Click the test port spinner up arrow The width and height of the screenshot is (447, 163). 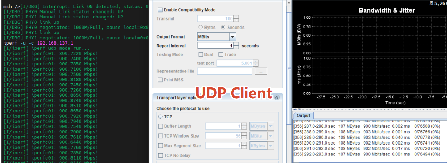pos(256,61)
